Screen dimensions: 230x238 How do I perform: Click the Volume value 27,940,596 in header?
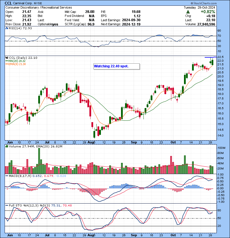coord(206,24)
